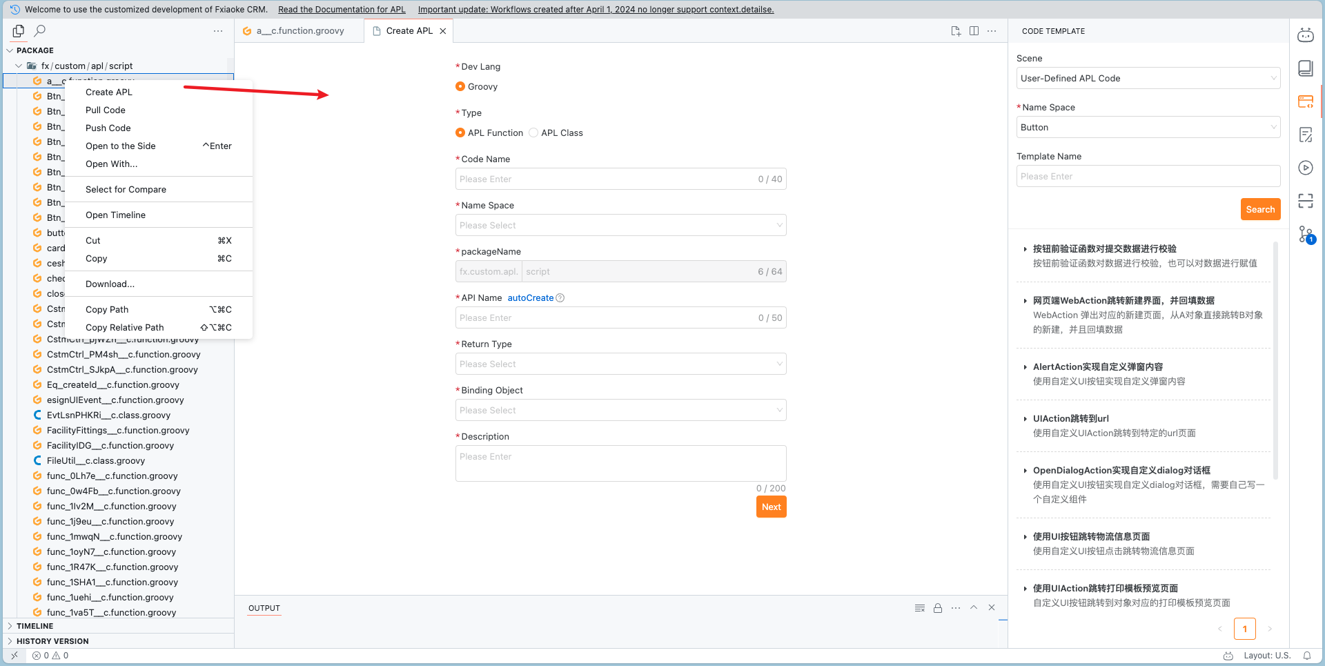Click the search magnifier icon in left panel
The height and width of the screenshot is (666, 1325).
40,31
